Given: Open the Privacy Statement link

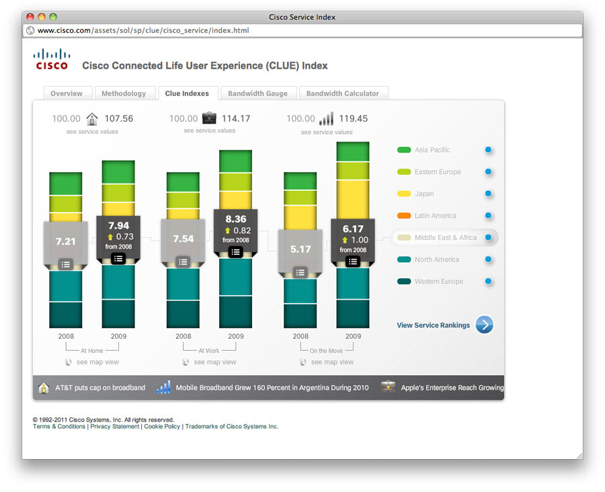Looking at the screenshot, I should 114,426.
